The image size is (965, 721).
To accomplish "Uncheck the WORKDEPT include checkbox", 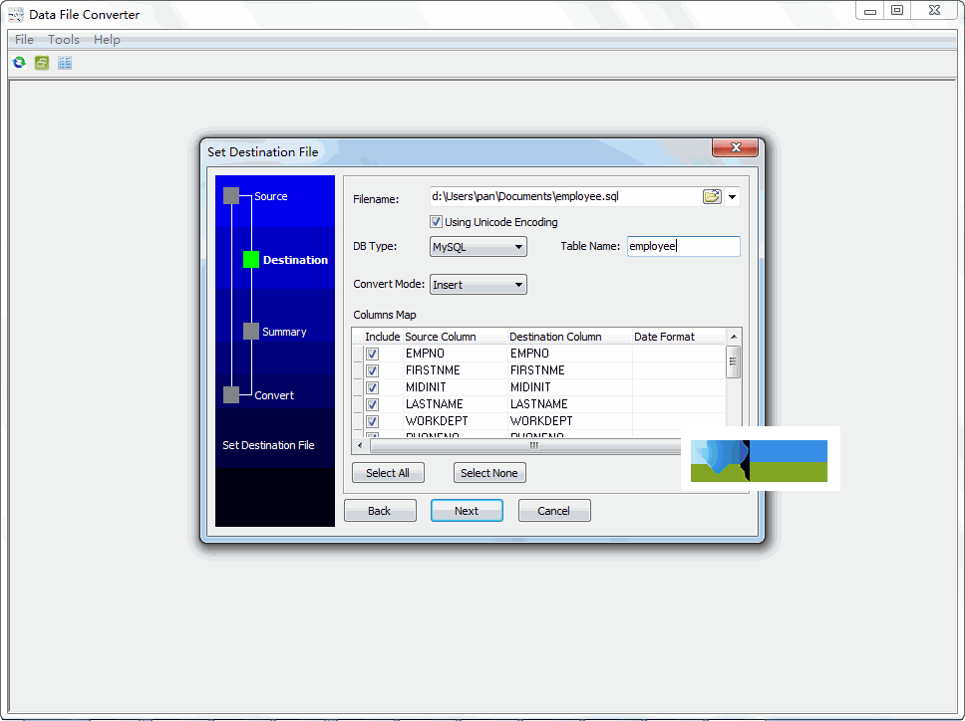I will click(x=372, y=421).
